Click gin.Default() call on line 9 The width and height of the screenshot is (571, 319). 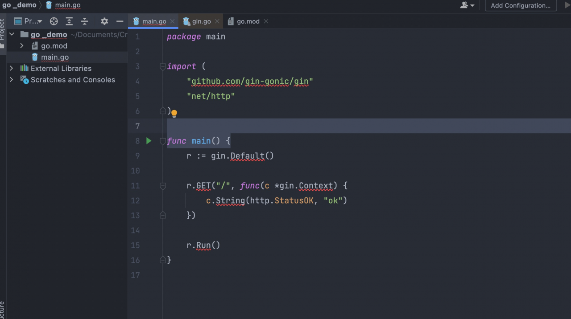pos(242,155)
